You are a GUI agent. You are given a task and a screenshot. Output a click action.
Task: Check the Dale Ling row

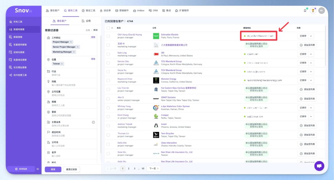[x=108, y=54]
